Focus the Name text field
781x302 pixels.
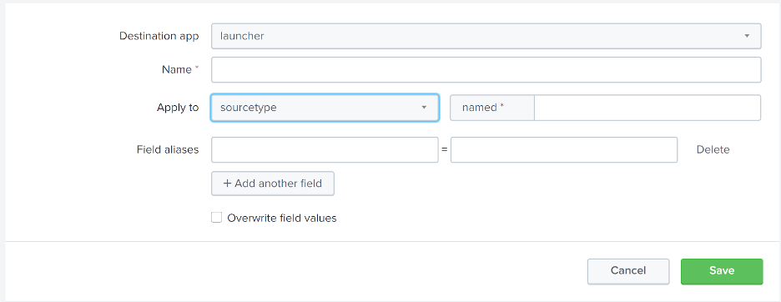[486, 70]
